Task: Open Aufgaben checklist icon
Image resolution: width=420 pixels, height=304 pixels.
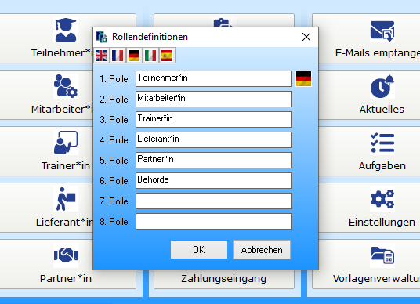Action: pyautogui.click(x=382, y=143)
